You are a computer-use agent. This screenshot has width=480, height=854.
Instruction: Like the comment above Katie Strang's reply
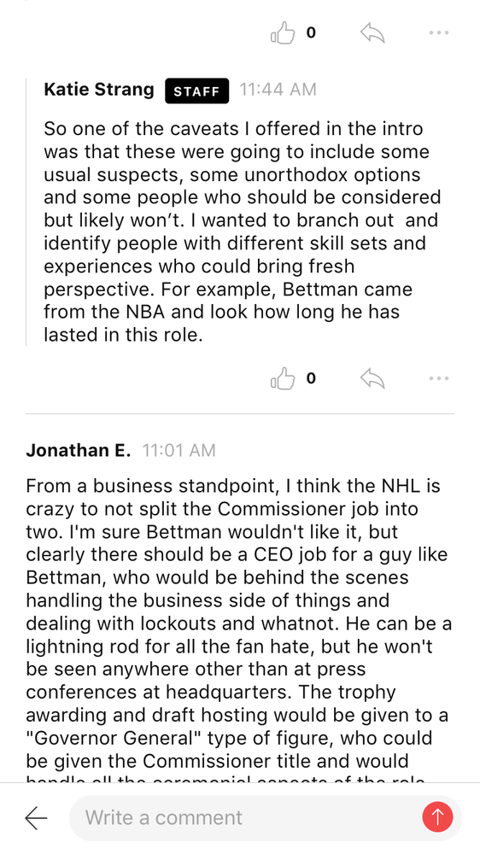coord(283,33)
